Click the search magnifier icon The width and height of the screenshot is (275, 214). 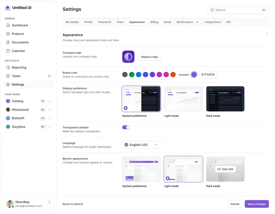point(212,10)
